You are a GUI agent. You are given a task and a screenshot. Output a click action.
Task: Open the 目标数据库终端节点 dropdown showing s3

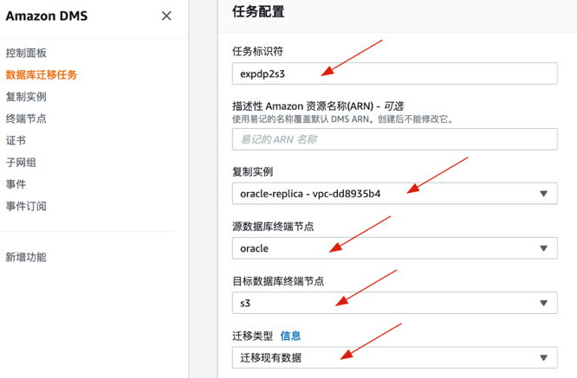[x=394, y=303]
